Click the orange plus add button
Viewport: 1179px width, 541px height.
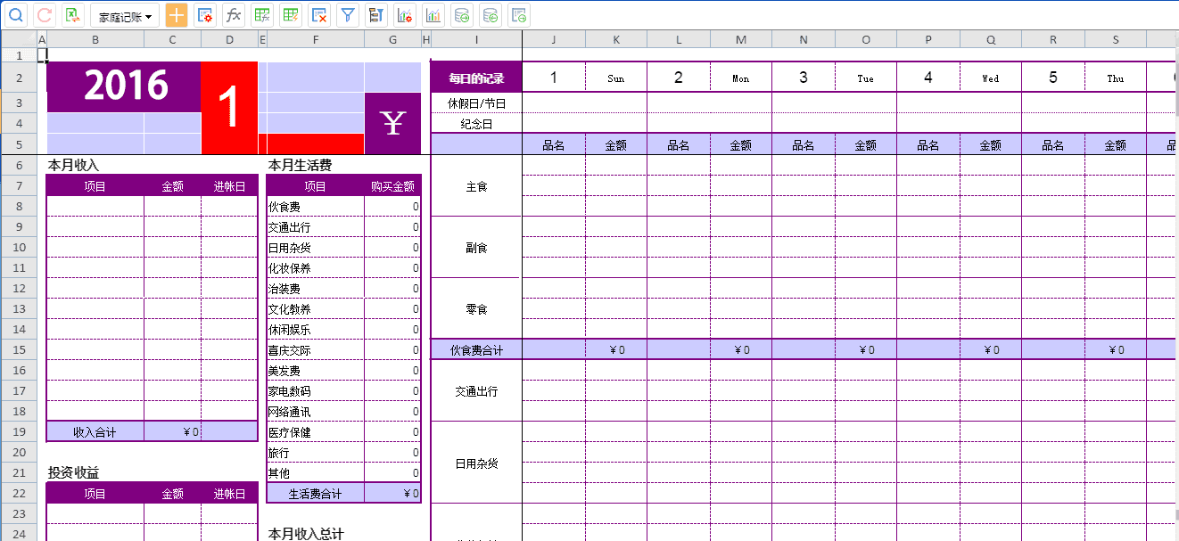(x=177, y=15)
